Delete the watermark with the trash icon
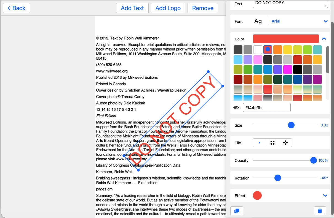 320,211
